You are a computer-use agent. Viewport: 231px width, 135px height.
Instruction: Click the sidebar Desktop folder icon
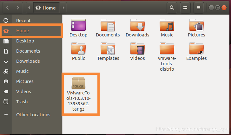6,41
